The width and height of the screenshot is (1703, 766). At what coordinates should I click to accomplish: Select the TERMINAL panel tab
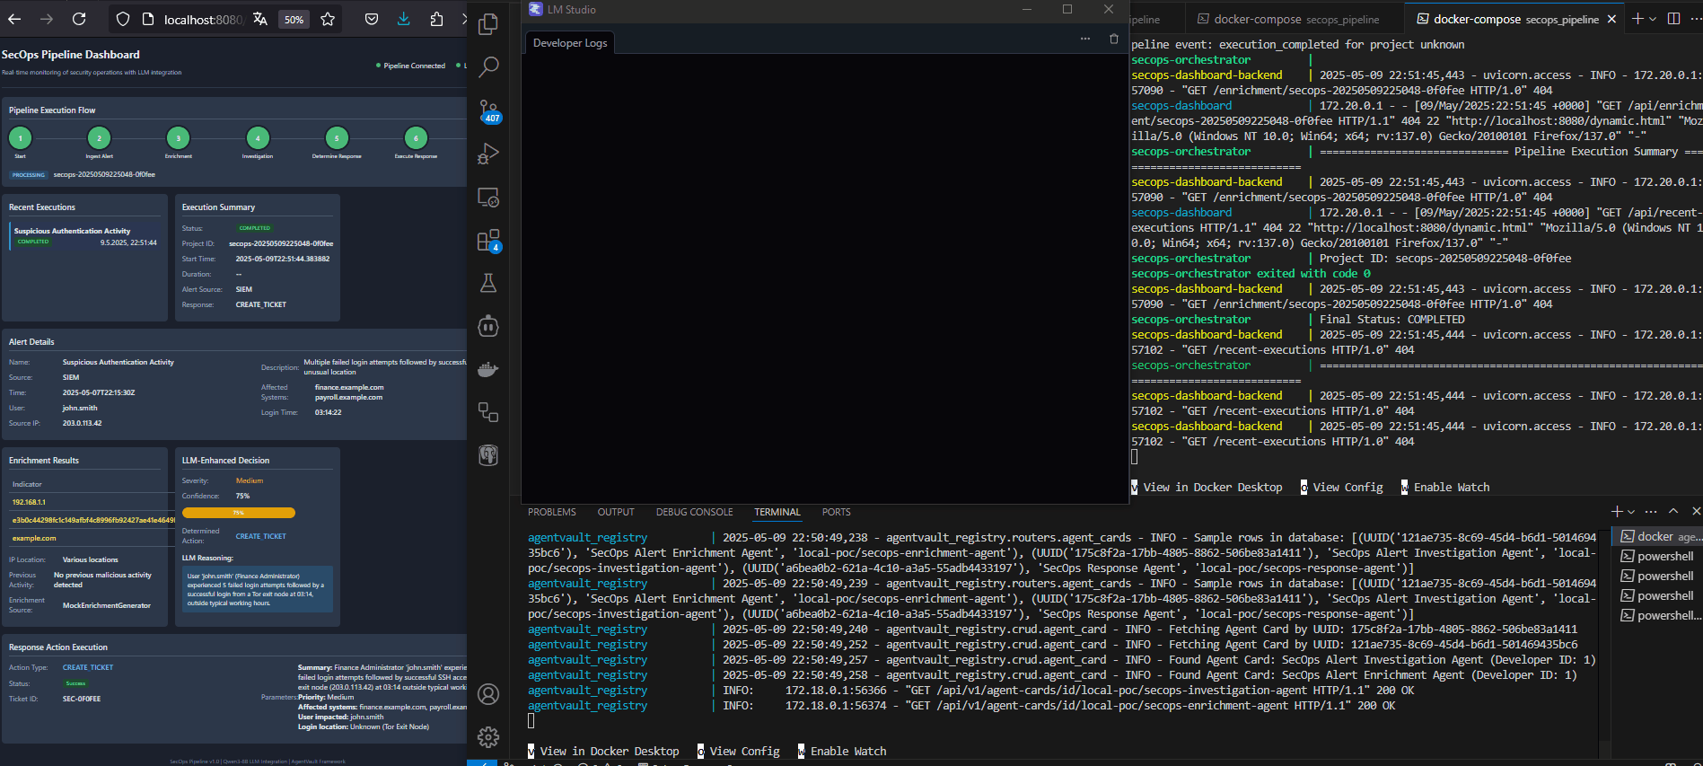pos(777,512)
